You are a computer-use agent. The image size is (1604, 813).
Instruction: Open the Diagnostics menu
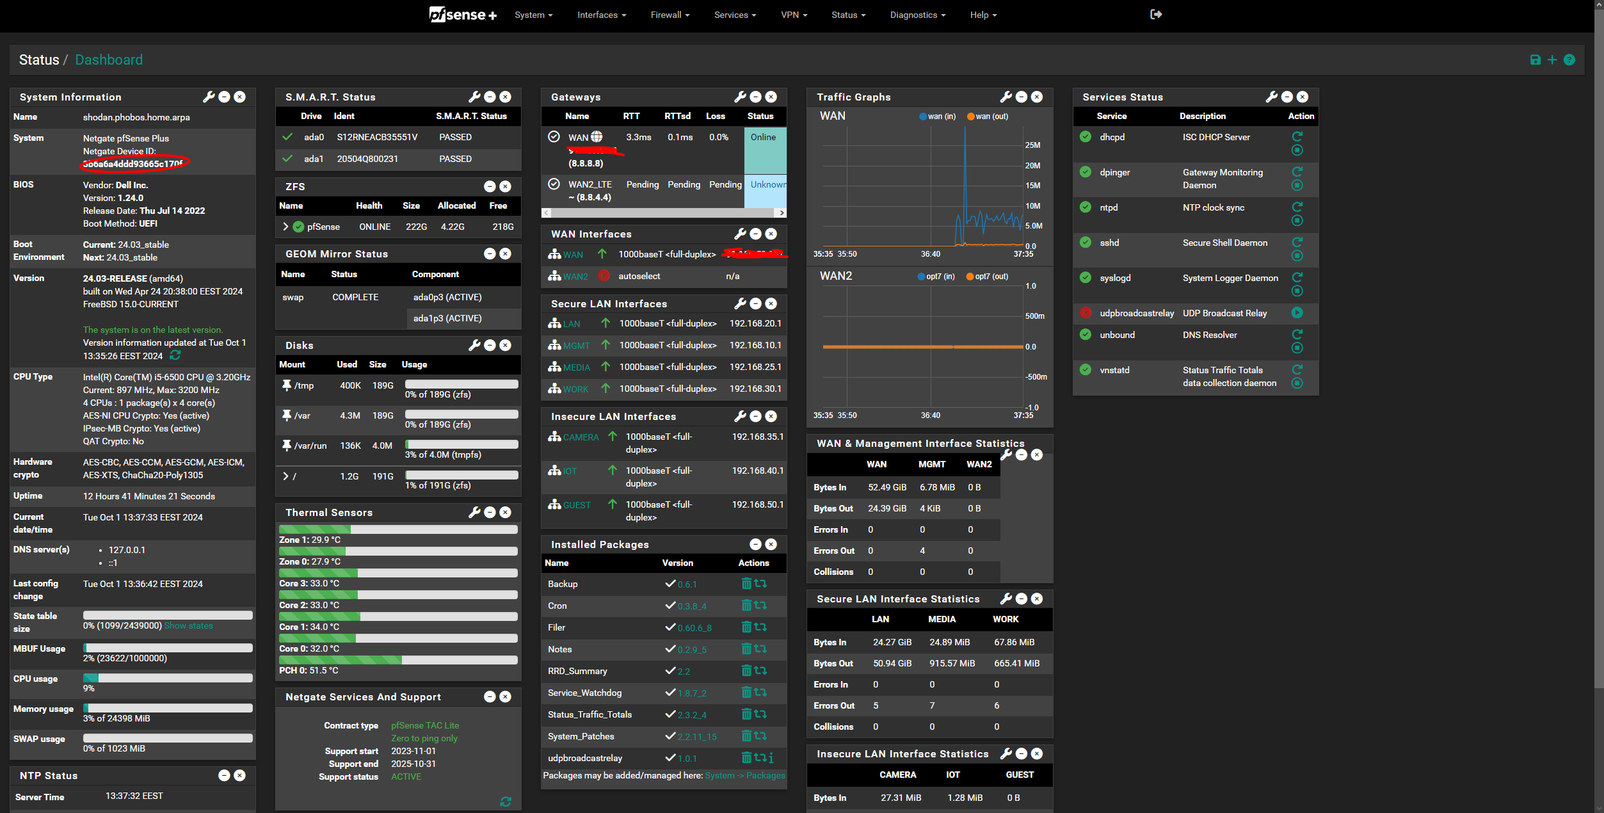click(x=917, y=15)
